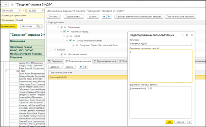Close the Редактирование dialog
The height and width of the screenshot is (127, 206).
[x=192, y=35]
